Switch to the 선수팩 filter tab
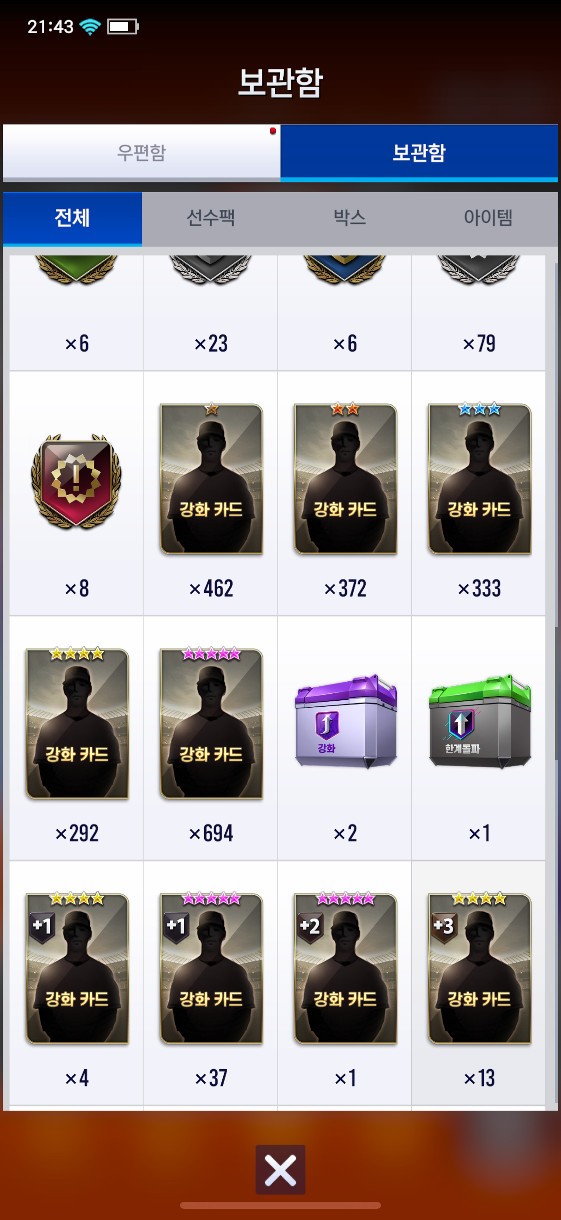561x1220 pixels. click(x=211, y=218)
